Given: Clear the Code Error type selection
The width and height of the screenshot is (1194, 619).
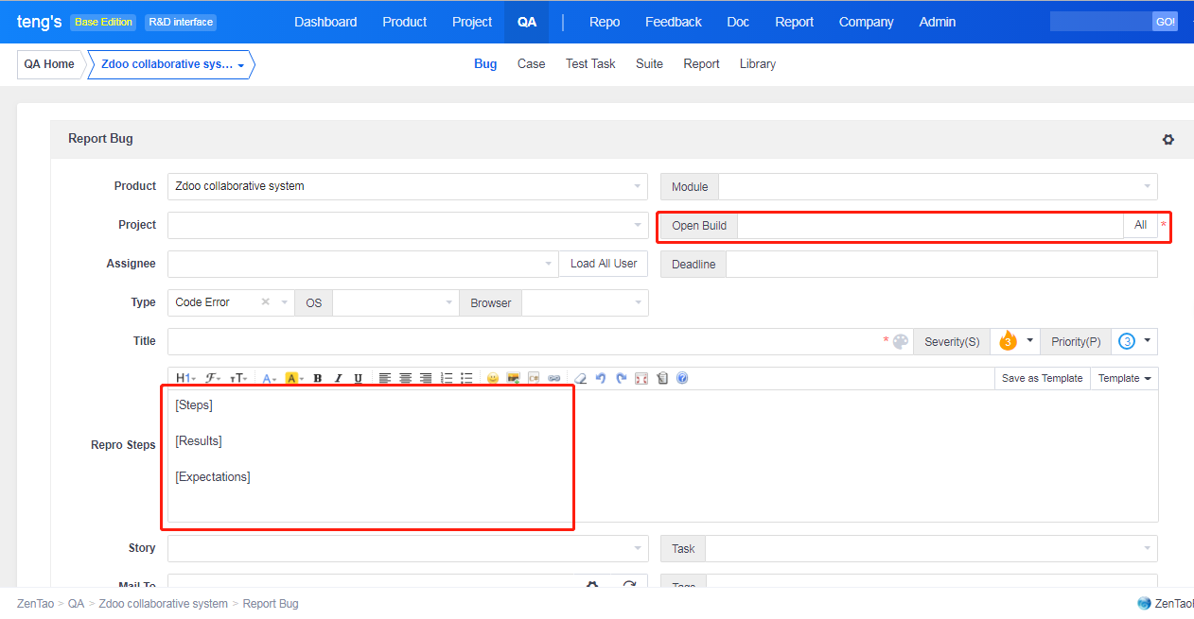Looking at the screenshot, I should click(x=266, y=302).
